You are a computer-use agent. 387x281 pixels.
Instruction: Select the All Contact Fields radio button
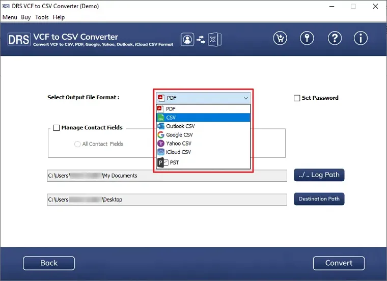pyautogui.click(x=77, y=144)
